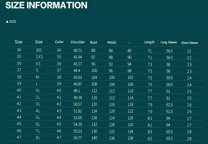Click the S size cell in row 37
208x144 pixels.
37,70
